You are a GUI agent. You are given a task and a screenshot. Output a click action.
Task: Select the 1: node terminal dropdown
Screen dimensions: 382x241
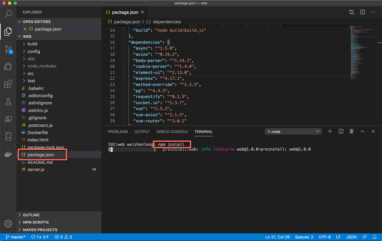pos(293,132)
